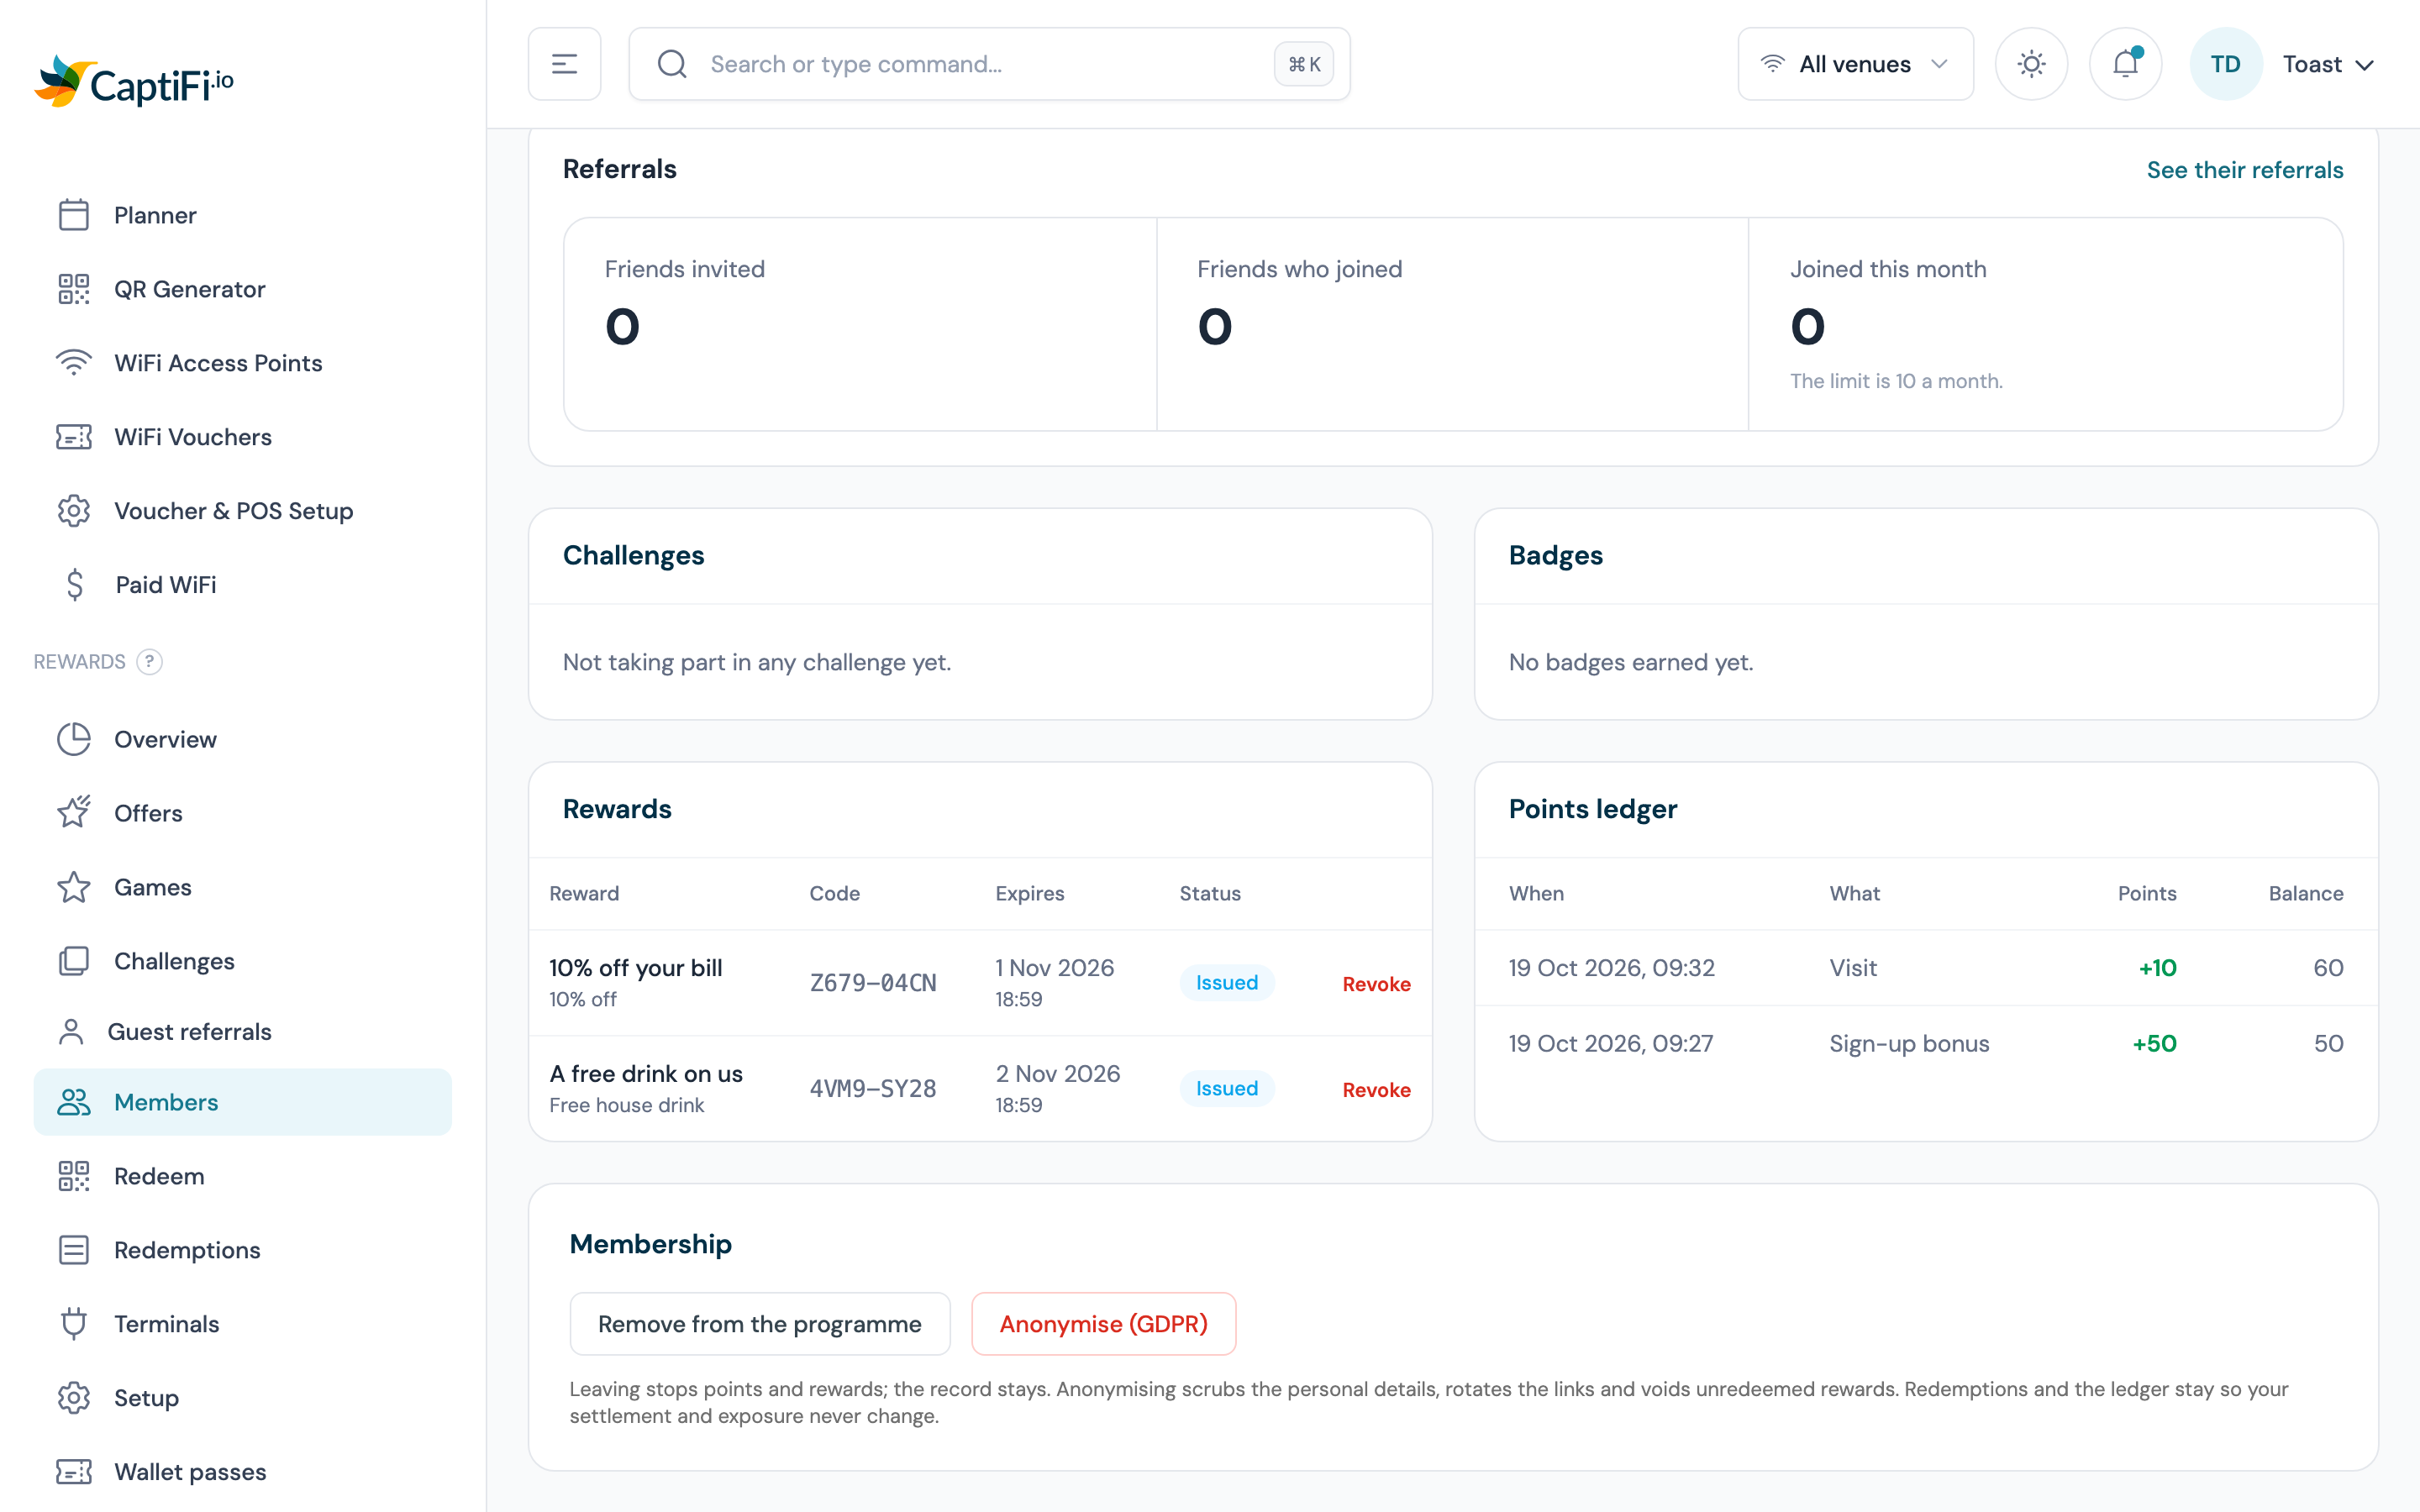Open the All venues dropdown
The image size is (2420, 1512).
pyautogui.click(x=1856, y=64)
